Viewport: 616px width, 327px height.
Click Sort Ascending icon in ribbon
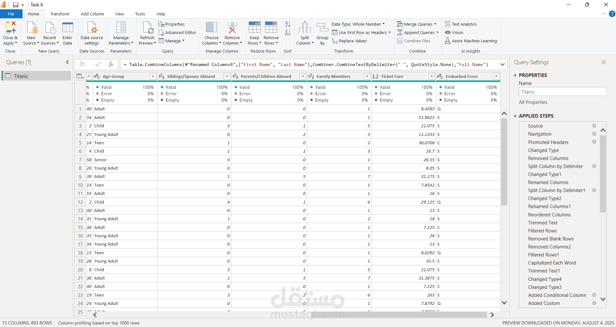click(288, 24)
